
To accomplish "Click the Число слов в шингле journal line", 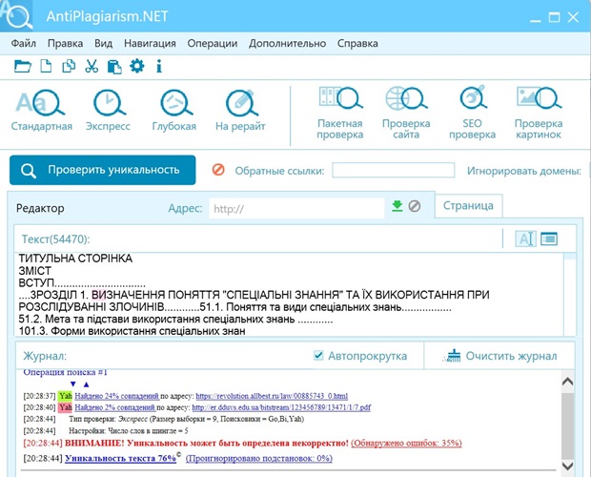I will point(128,430).
